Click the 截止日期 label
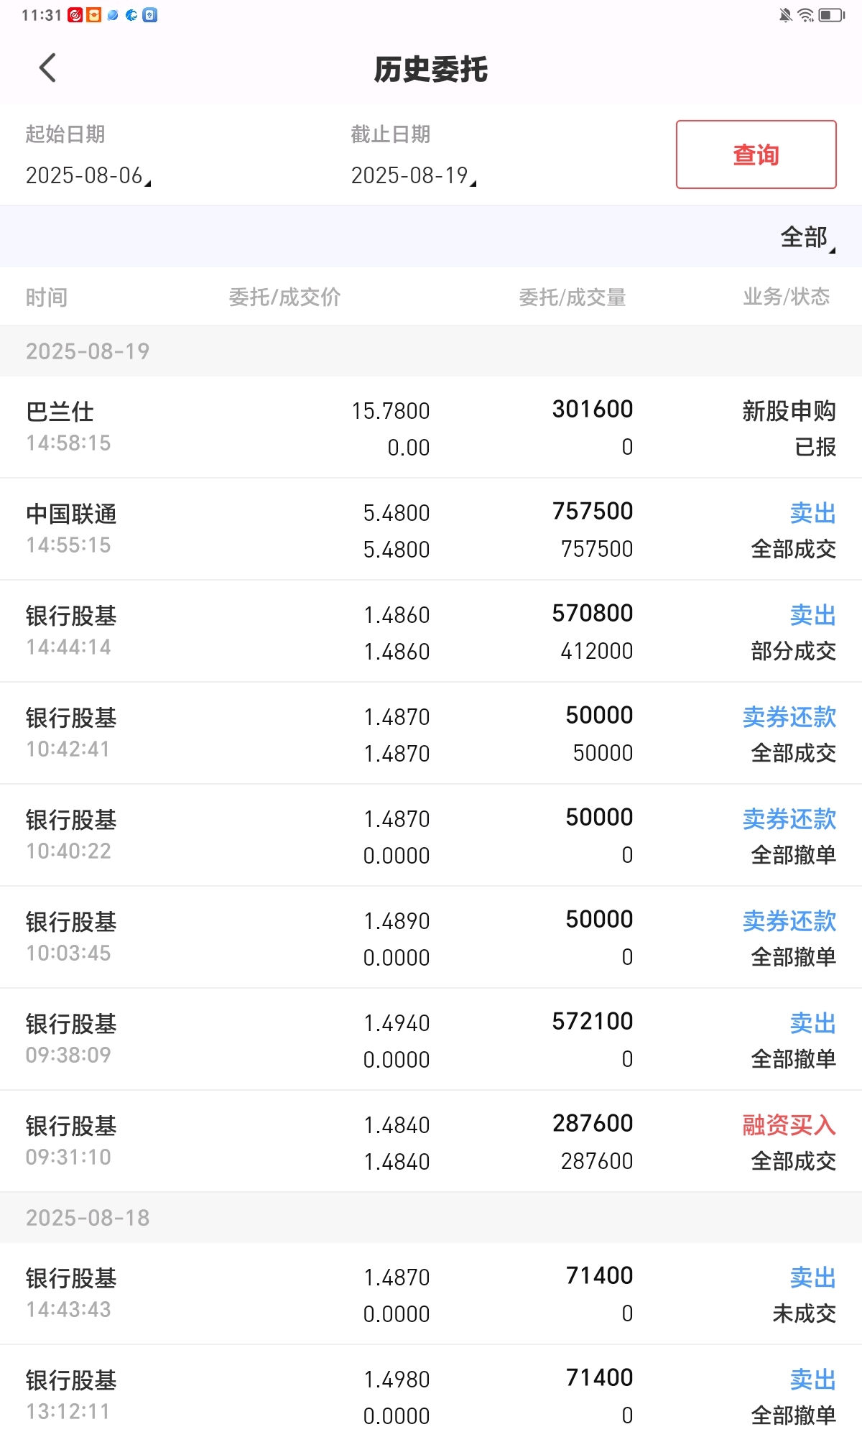Viewport: 862px width, 1437px height. pos(391,134)
